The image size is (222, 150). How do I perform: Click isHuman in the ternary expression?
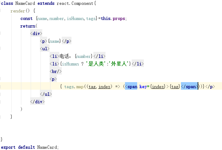click(x=70, y=64)
